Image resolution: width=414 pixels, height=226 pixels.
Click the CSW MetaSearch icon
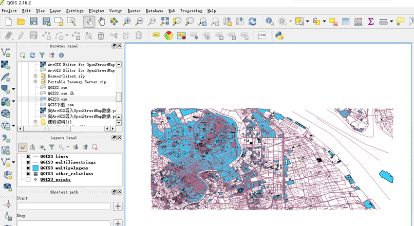tap(261, 35)
